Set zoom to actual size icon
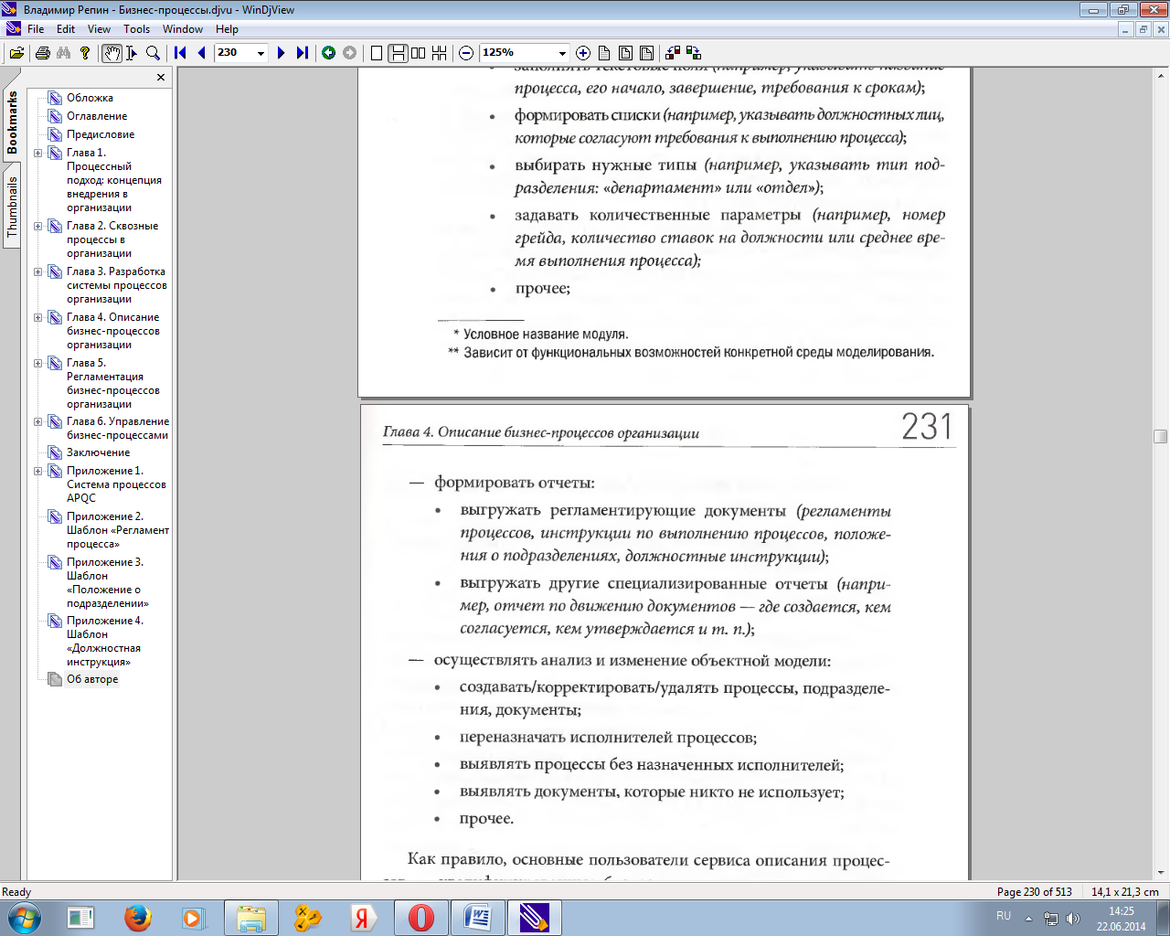 point(604,53)
